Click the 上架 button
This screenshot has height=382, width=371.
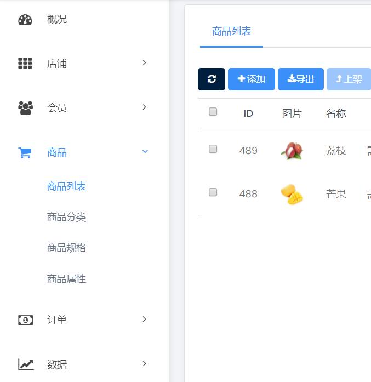click(x=349, y=79)
